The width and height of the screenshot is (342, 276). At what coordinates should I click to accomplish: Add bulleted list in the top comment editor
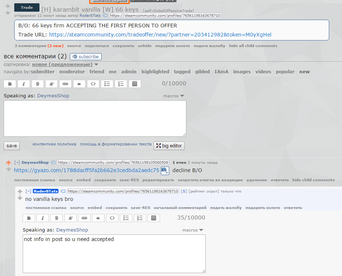click(x=107, y=84)
